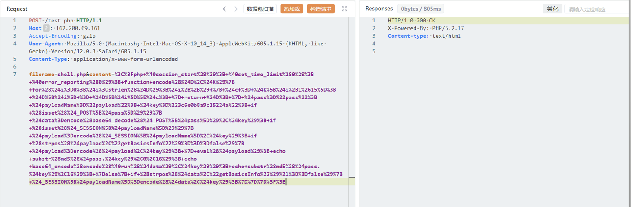Viewport: 631px width, 207px height.
Task: Click line number 6 in request gutter
Action: click(x=15, y=66)
